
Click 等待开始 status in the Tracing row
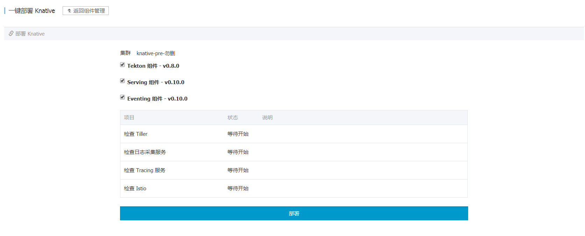click(x=238, y=170)
